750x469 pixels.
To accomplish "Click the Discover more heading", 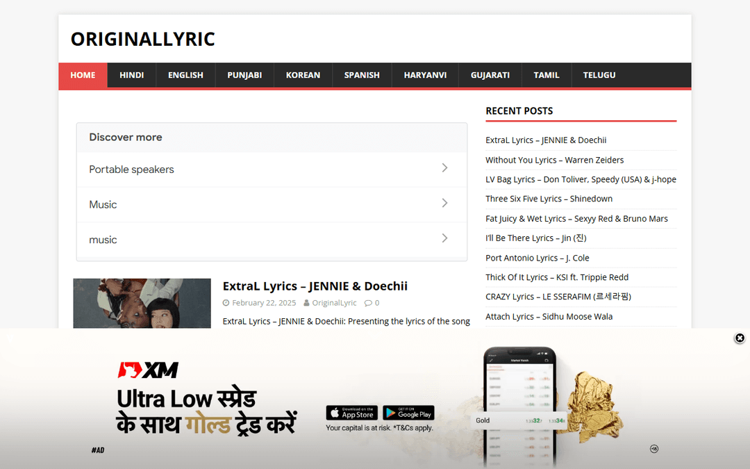I will pos(125,138).
